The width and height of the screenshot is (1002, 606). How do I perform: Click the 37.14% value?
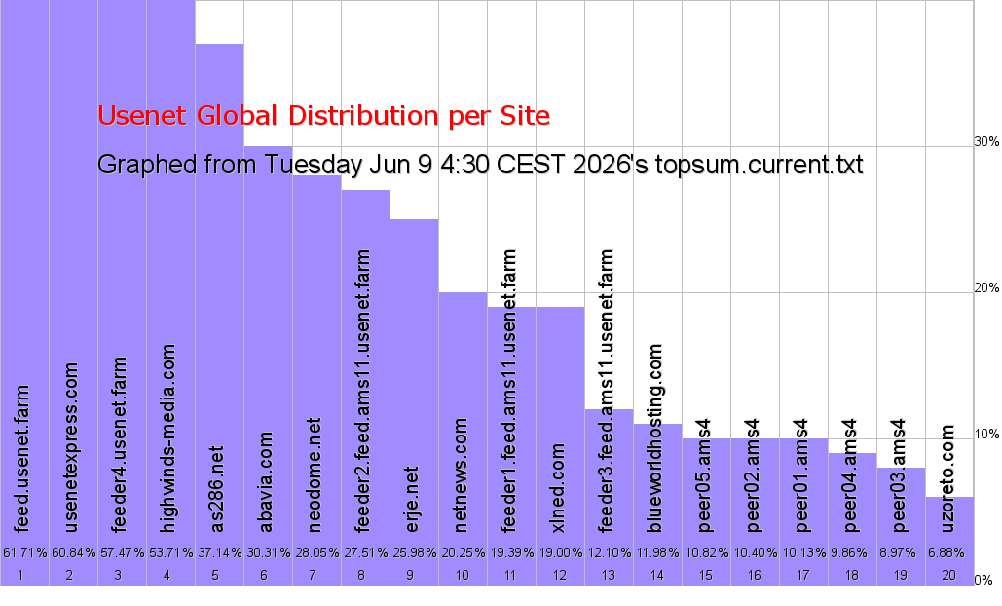[x=219, y=552]
